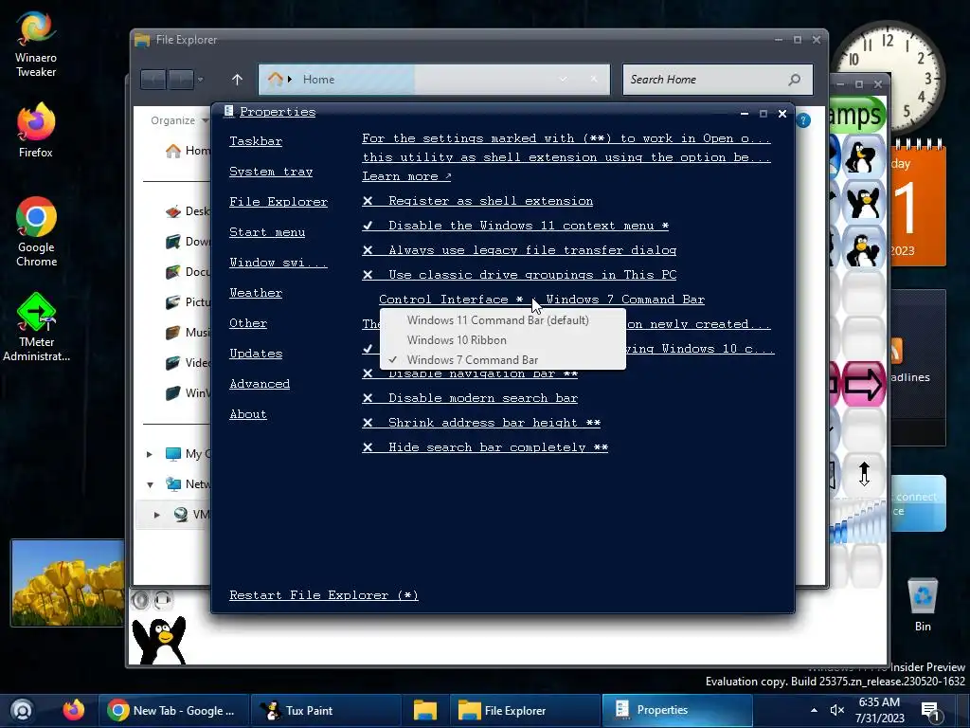This screenshot has height=728, width=970.
Task: Toggle Register as shell extension
Action: click(477, 201)
